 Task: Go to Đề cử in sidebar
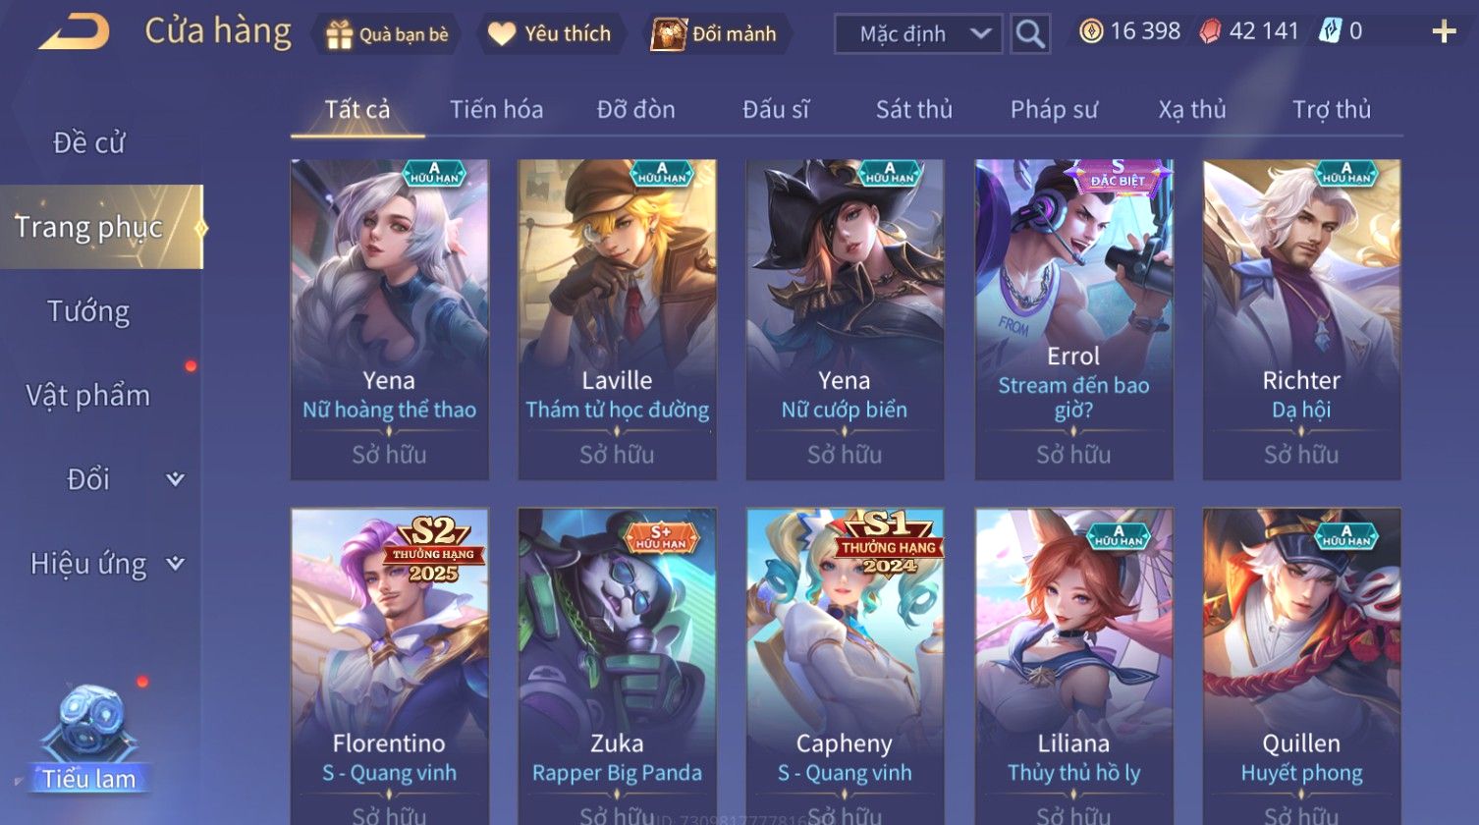tap(89, 143)
